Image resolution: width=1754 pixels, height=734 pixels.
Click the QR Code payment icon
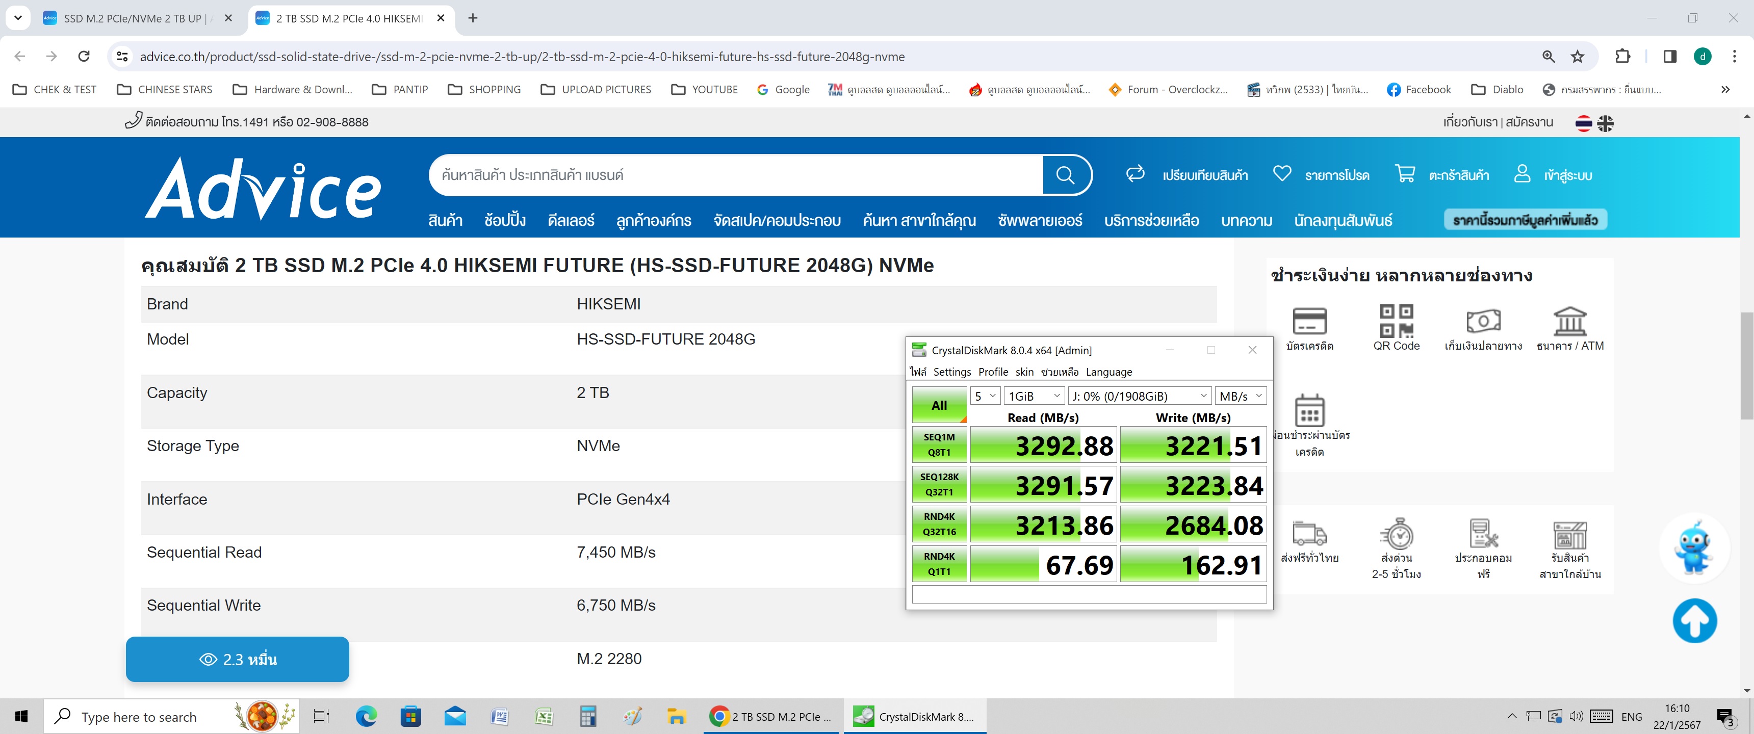point(1397,321)
